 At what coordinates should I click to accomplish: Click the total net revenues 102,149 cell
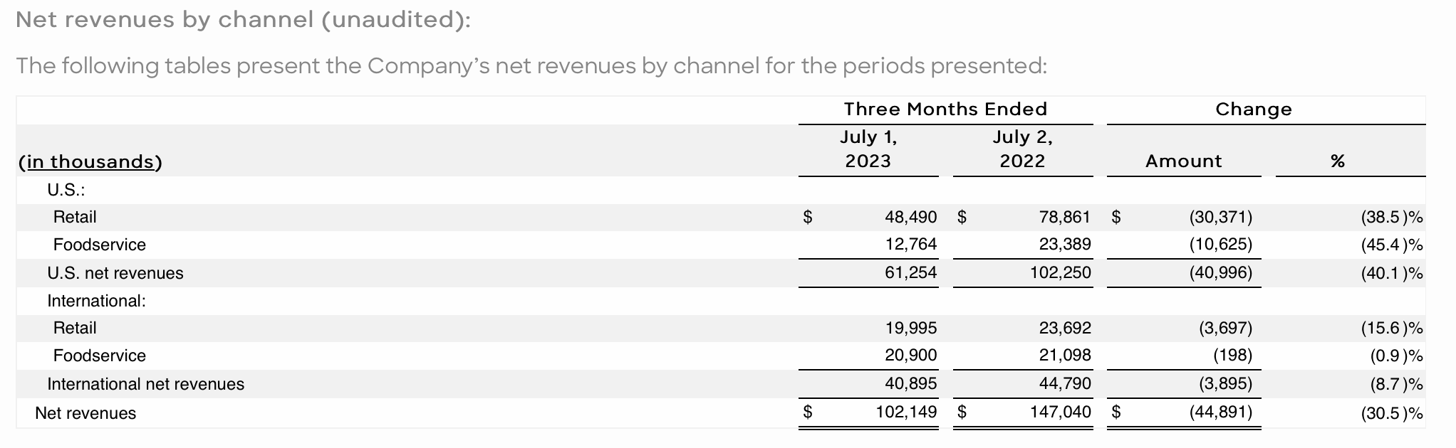905,412
